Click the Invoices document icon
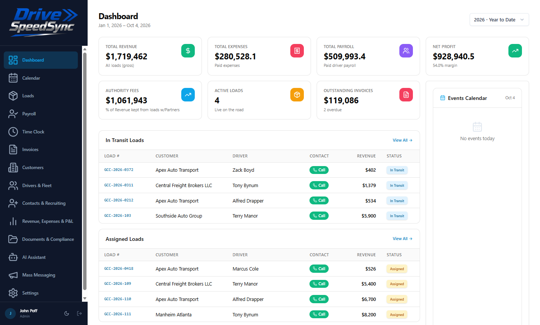The height and width of the screenshot is (325, 540). tap(13, 150)
